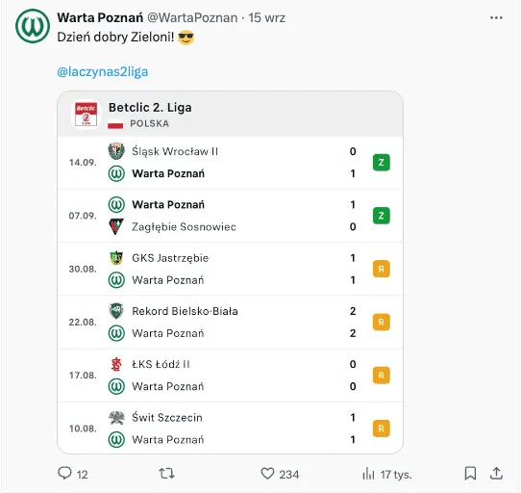The image size is (521, 493).
Task: Repost this tweet using retweet icon
Action: [x=166, y=473]
